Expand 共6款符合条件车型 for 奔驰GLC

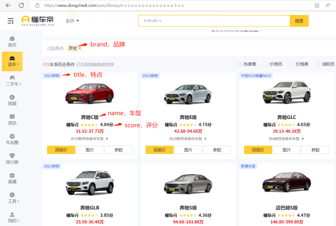pos(286,139)
